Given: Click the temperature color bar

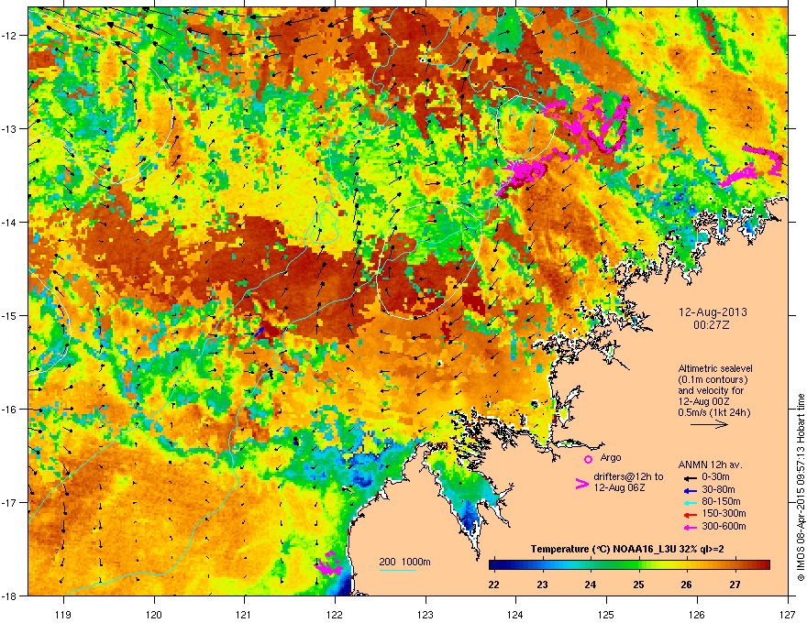Looking at the screenshot, I should pyautogui.click(x=629, y=565).
